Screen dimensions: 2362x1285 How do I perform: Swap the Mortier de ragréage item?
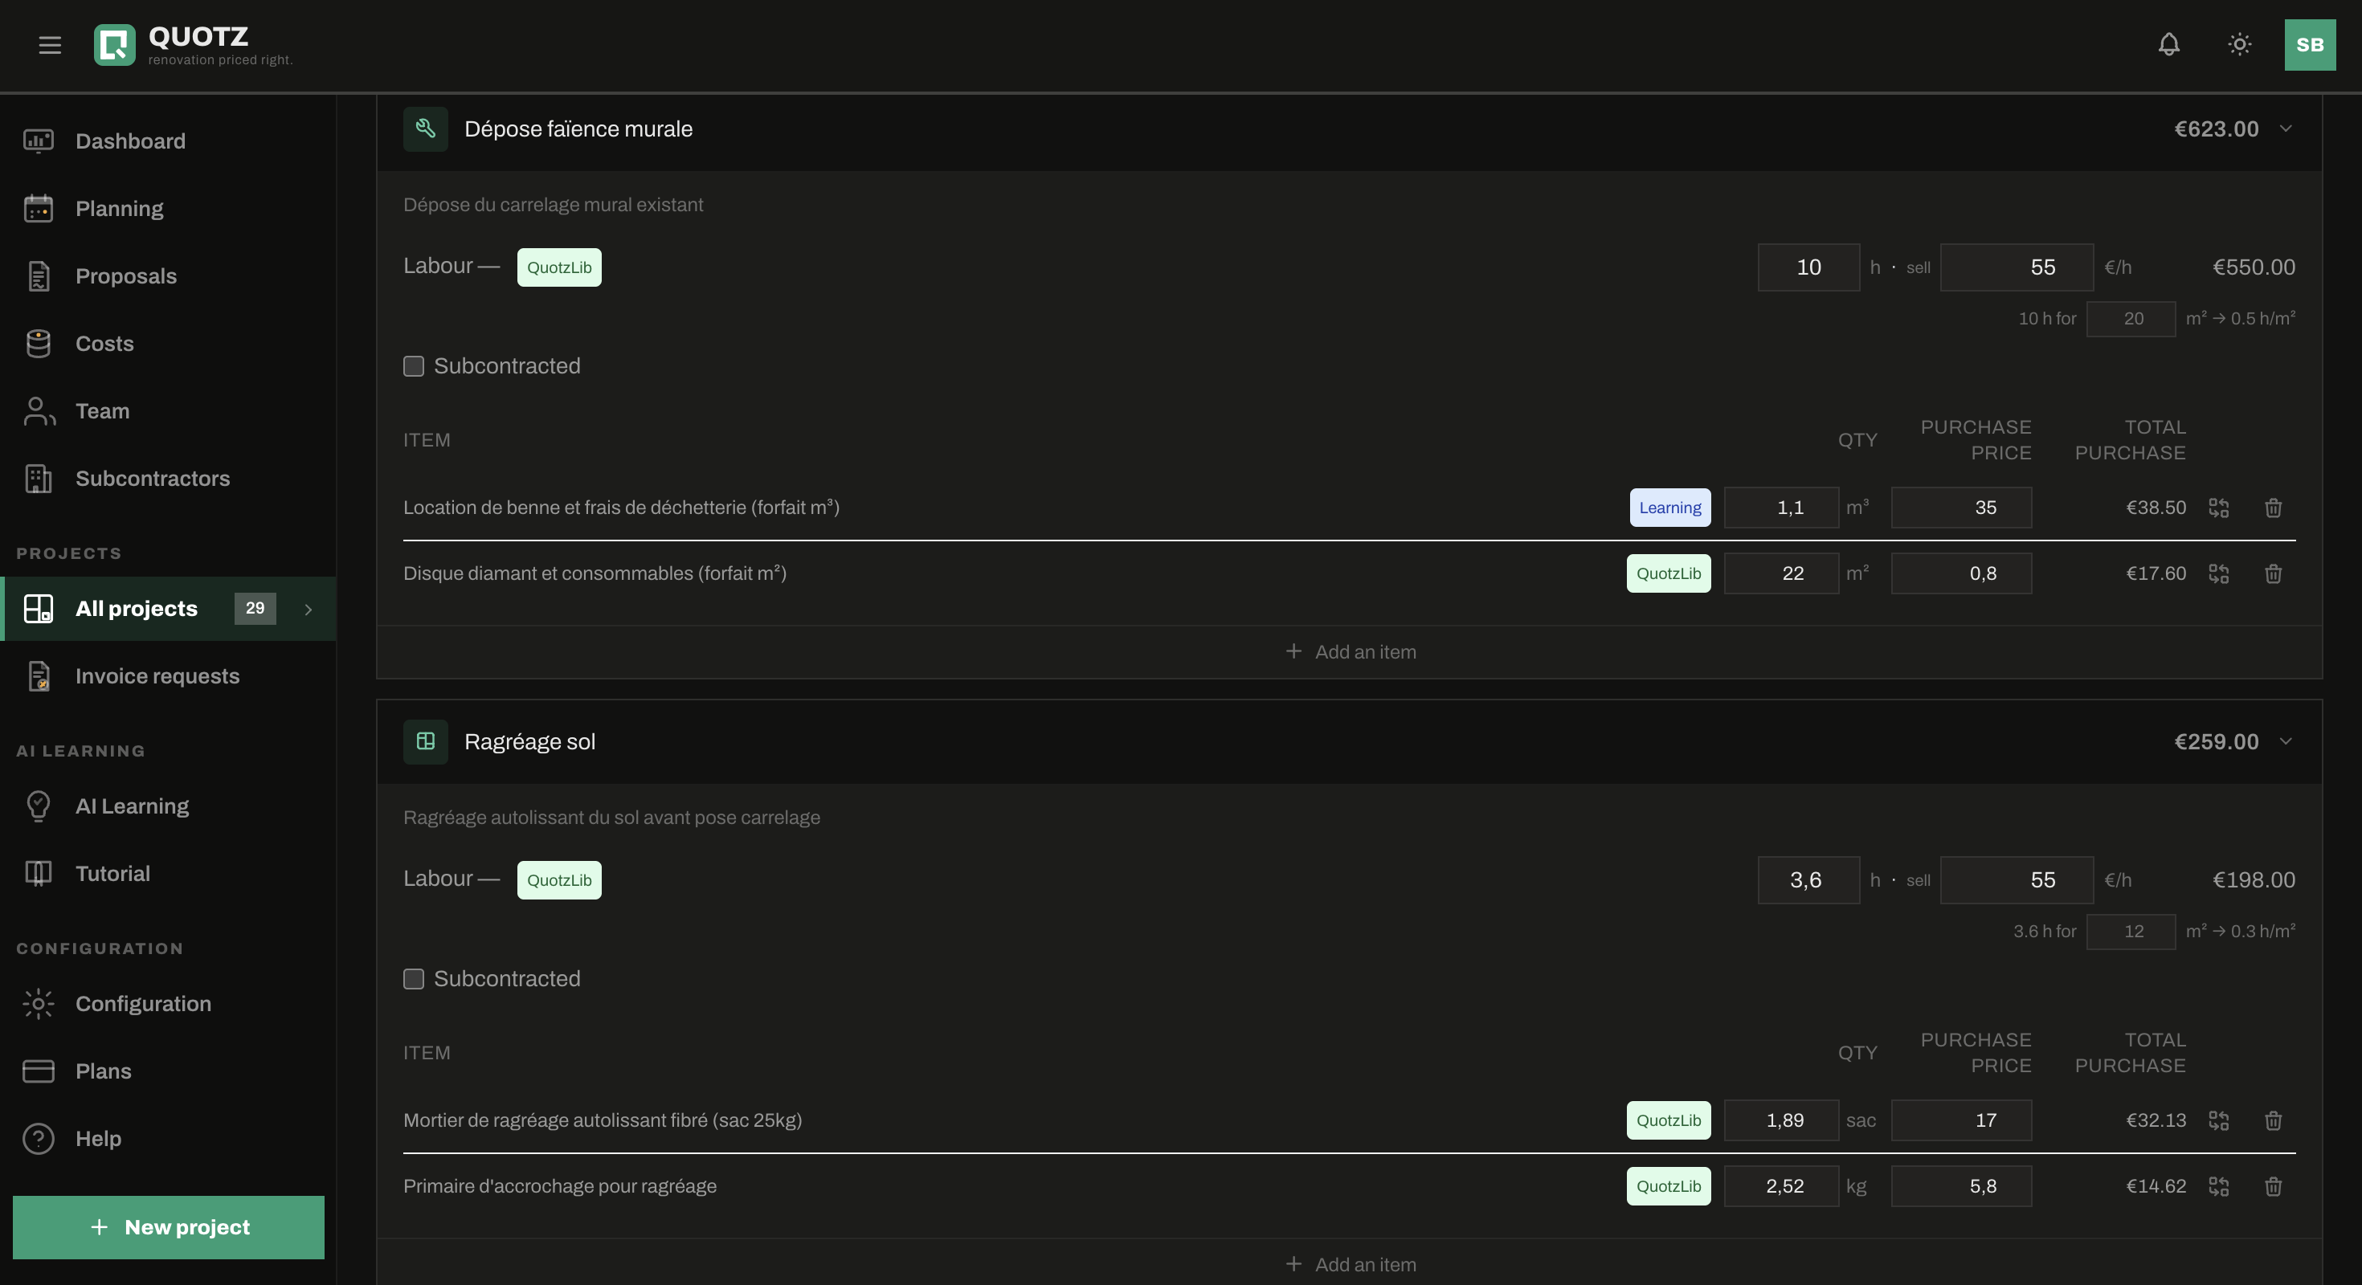pyautogui.click(x=2219, y=1120)
